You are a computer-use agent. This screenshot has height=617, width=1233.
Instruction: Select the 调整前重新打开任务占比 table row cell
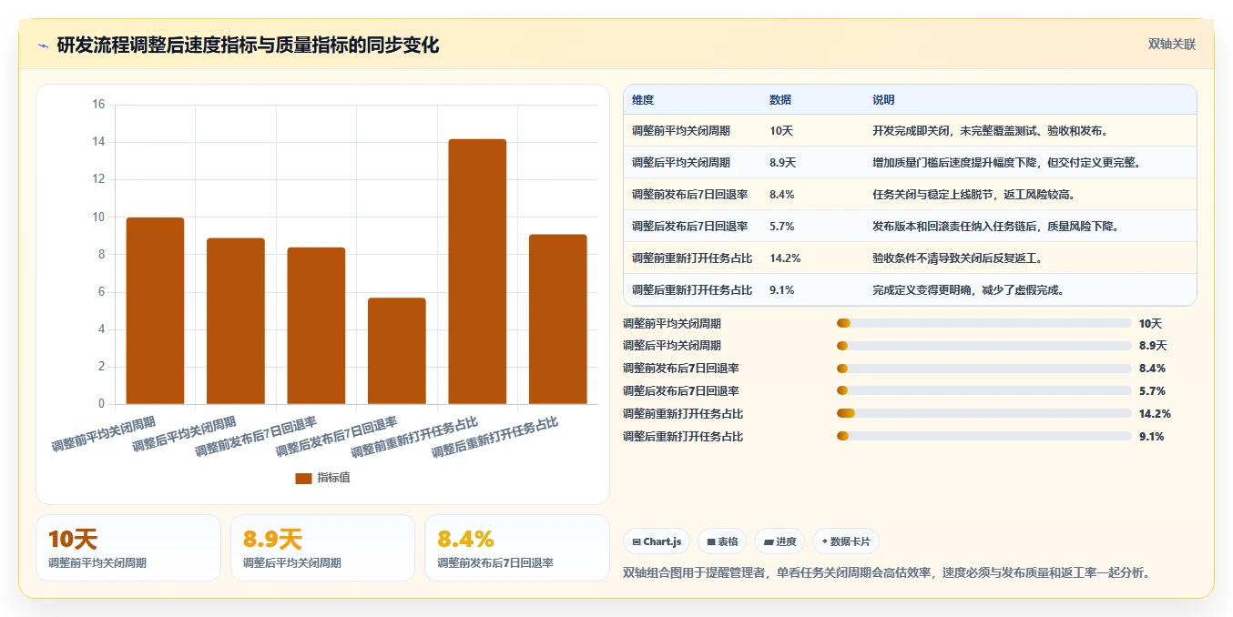coord(692,258)
